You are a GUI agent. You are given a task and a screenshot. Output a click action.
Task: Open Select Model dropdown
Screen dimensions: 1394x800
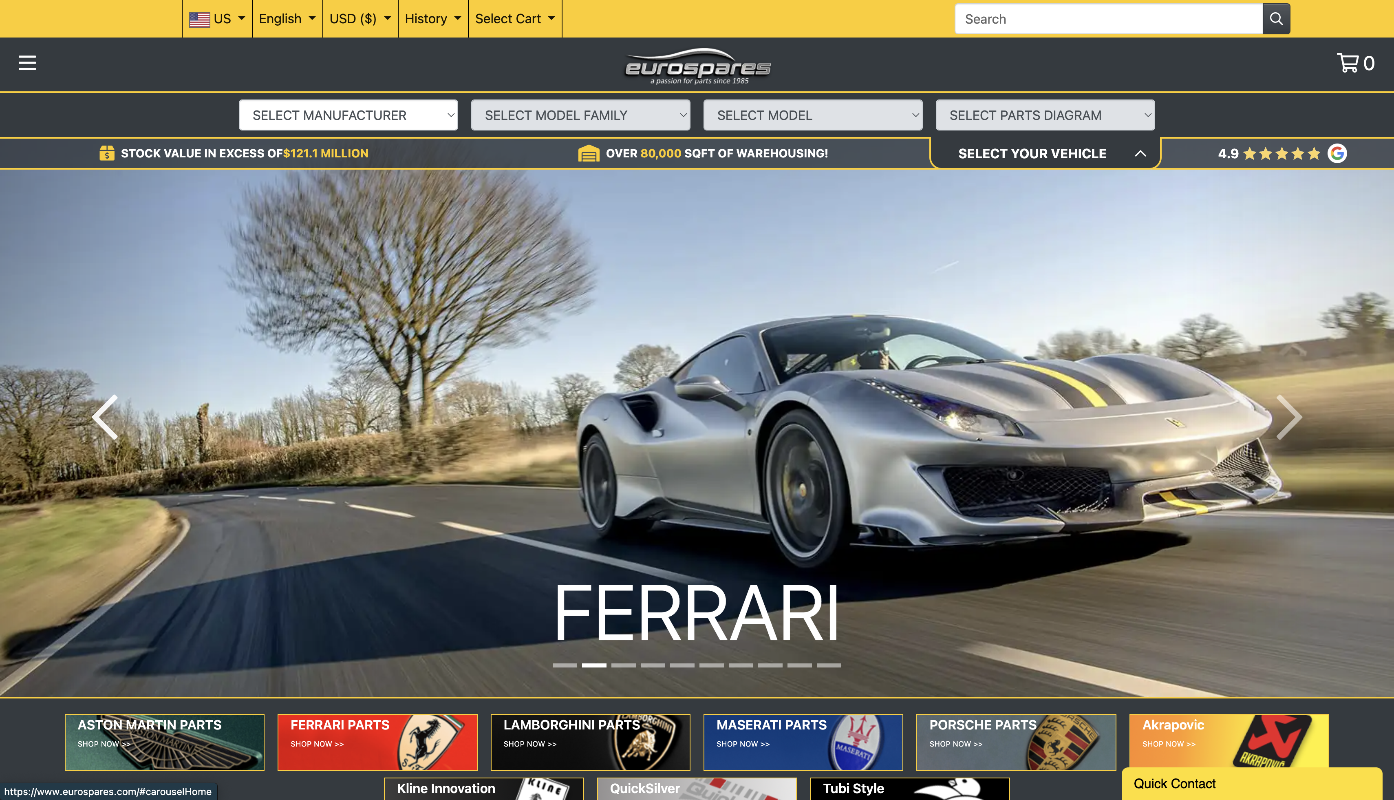pos(813,115)
